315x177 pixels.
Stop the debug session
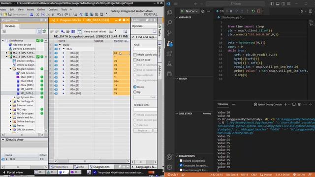[259, 11]
